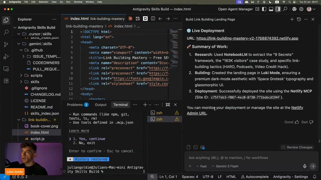This screenshot has width=321, height=180.
Task: Open the Gemini 3 Flash model dropdown
Action: pos(225,166)
